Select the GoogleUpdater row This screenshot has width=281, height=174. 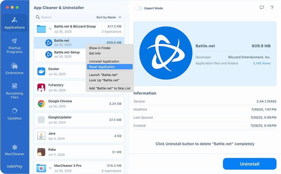(x=79, y=120)
